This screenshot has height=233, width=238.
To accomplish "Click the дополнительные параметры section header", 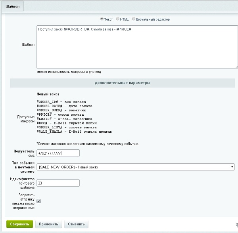I will click(x=123, y=83).
